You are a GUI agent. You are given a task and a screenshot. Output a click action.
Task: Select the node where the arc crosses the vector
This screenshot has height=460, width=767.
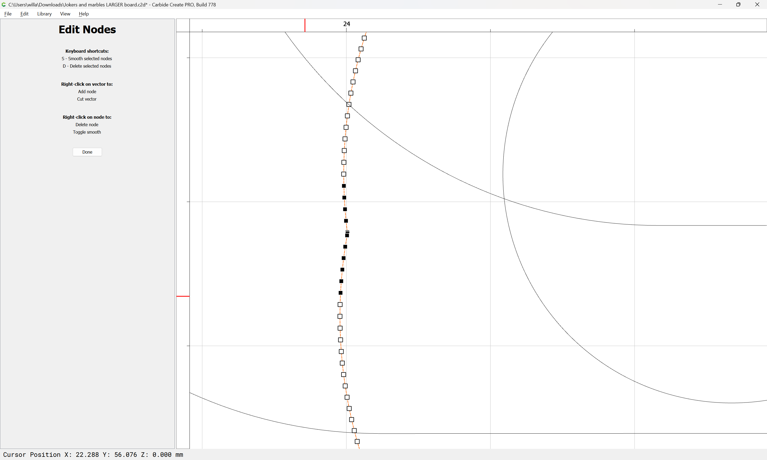tap(349, 104)
